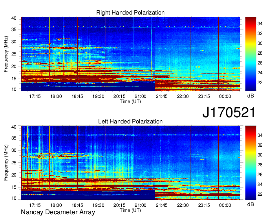Click the 21:00 tick label on lower plot
Viewport: 267px width, 217px height.
coord(141,205)
